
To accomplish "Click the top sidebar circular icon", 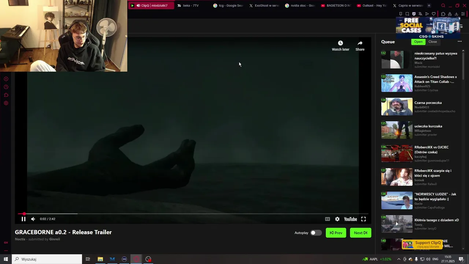I will coord(6,79).
